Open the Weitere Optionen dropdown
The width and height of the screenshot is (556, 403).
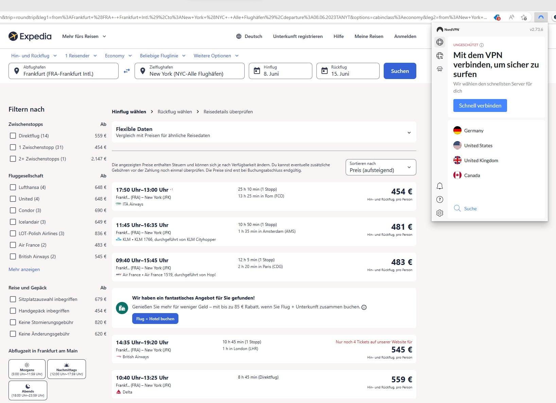[x=216, y=56]
